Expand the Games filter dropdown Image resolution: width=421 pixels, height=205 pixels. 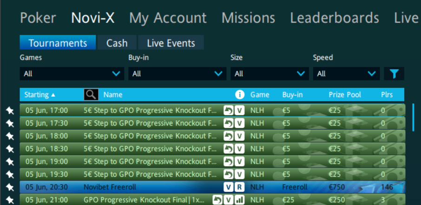[x=72, y=73]
